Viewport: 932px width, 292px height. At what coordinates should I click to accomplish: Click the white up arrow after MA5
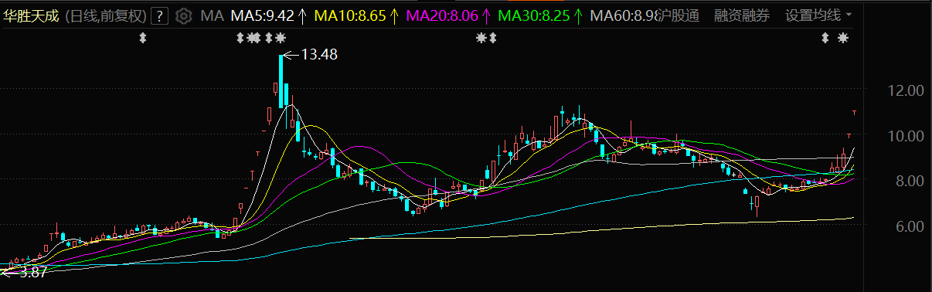[301, 15]
